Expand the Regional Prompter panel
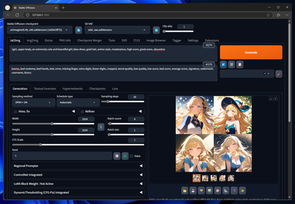Image resolution: width=295 pixels, height=204 pixels. pyautogui.click(x=78, y=166)
